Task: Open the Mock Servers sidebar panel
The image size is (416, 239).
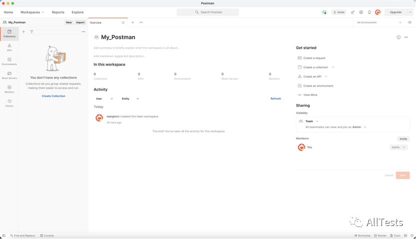Action: point(9,75)
